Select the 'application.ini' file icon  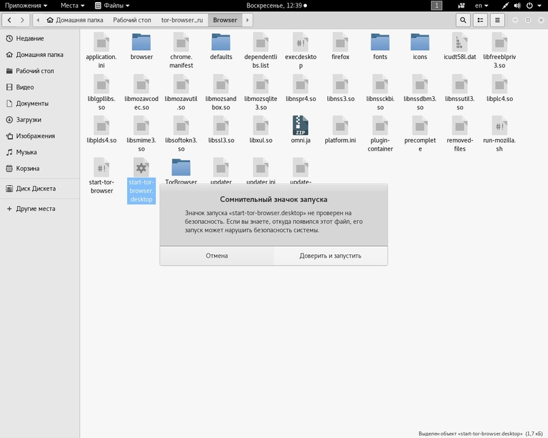101,42
